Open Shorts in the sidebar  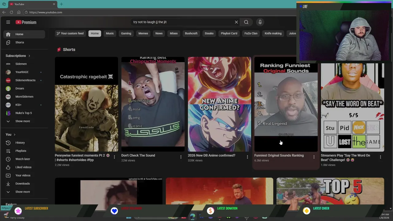tap(24, 42)
